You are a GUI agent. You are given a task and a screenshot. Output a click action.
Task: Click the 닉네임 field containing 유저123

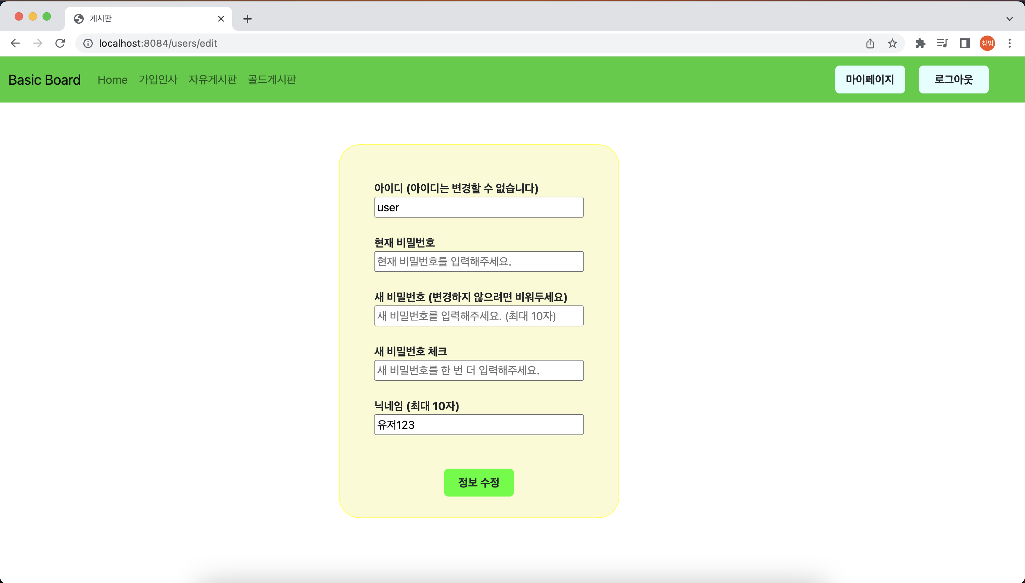tap(479, 425)
